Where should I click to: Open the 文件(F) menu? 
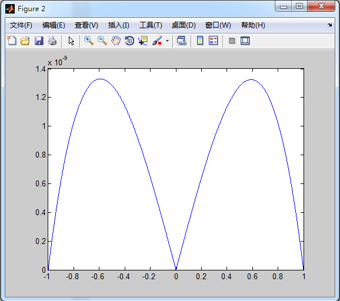pos(21,25)
